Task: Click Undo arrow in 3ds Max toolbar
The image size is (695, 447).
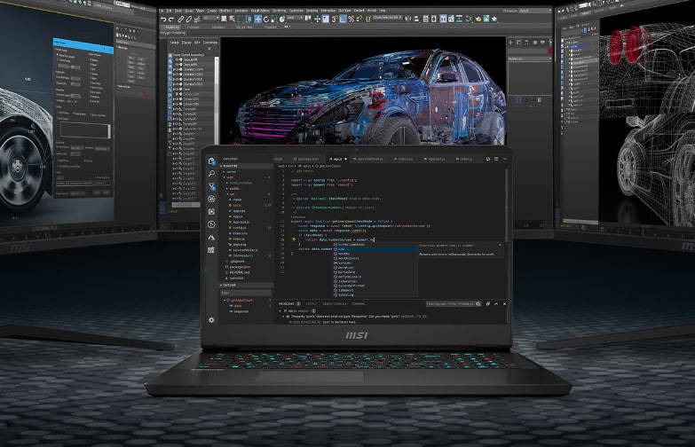Action: pyautogui.click(x=163, y=19)
